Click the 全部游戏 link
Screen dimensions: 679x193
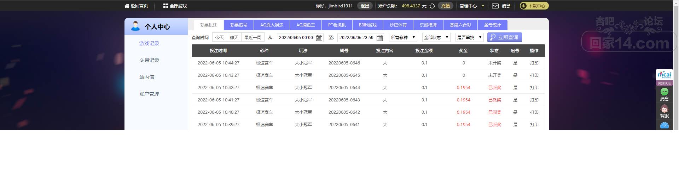tap(178, 6)
